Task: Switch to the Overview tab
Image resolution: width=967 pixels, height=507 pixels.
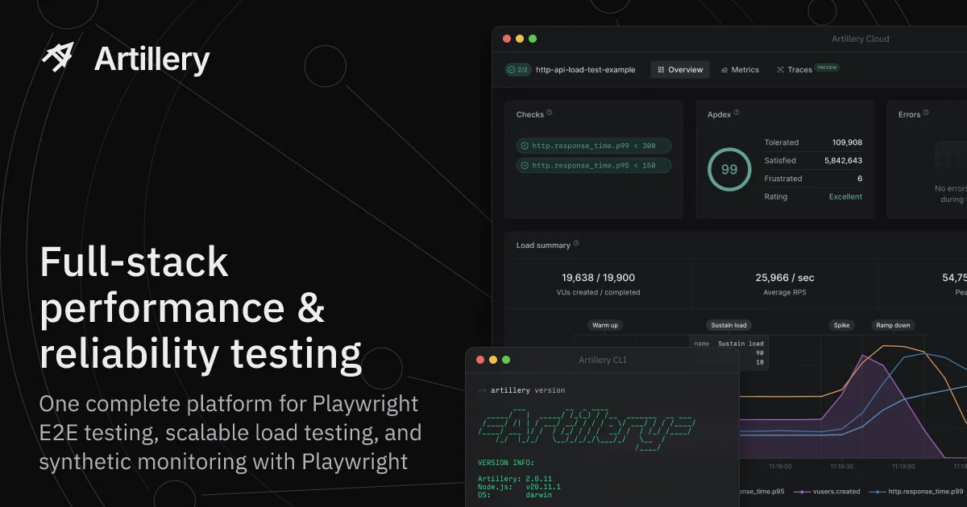Action: [x=680, y=70]
